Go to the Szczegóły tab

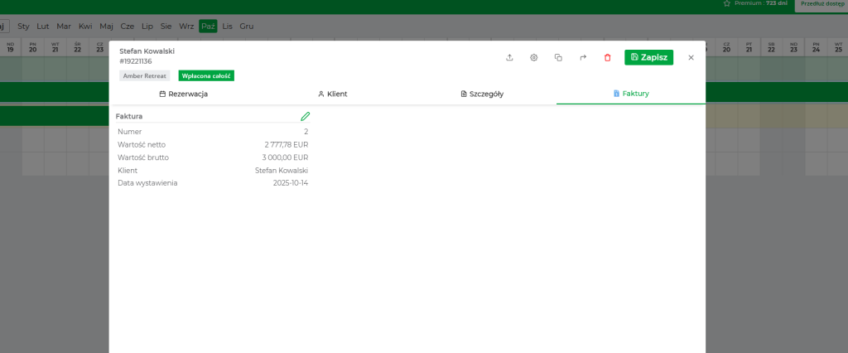pyautogui.click(x=481, y=94)
